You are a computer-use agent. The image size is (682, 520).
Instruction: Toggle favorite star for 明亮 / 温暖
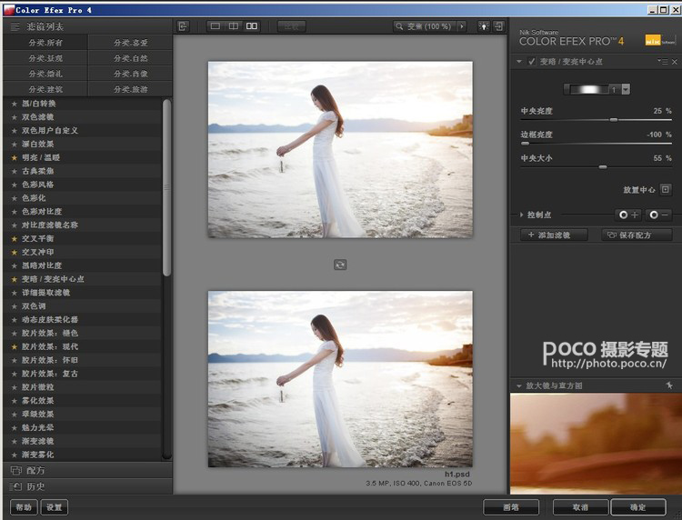tap(15, 157)
